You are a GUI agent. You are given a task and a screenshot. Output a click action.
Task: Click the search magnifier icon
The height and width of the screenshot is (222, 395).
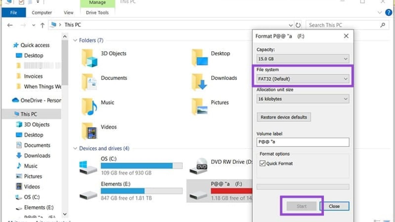coord(382,25)
